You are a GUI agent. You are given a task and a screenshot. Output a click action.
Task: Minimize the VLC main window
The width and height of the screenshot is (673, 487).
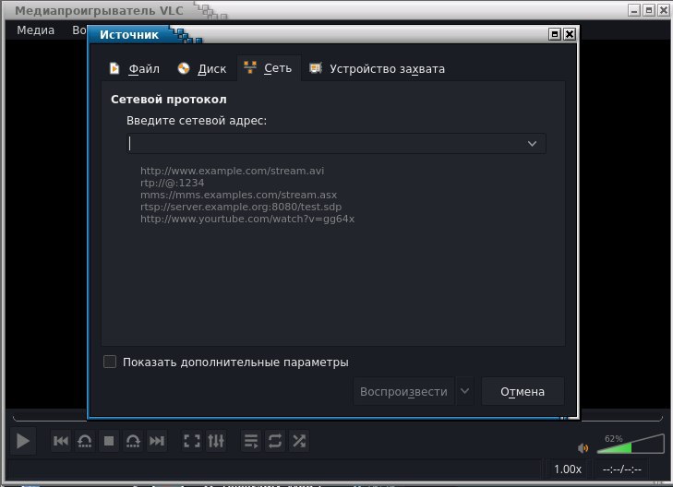pos(634,10)
